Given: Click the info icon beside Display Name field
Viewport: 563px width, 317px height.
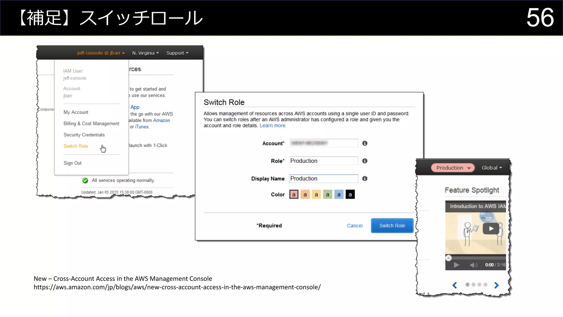Looking at the screenshot, I should [x=365, y=178].
